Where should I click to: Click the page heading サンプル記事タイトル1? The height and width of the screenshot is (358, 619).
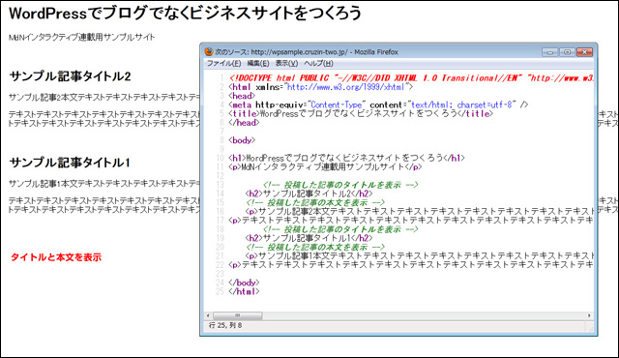[70, 163]
